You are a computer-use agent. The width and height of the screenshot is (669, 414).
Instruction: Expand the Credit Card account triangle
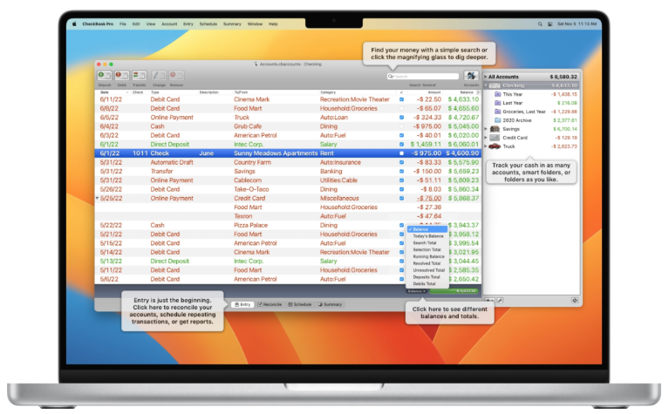[x=486, y=138]
